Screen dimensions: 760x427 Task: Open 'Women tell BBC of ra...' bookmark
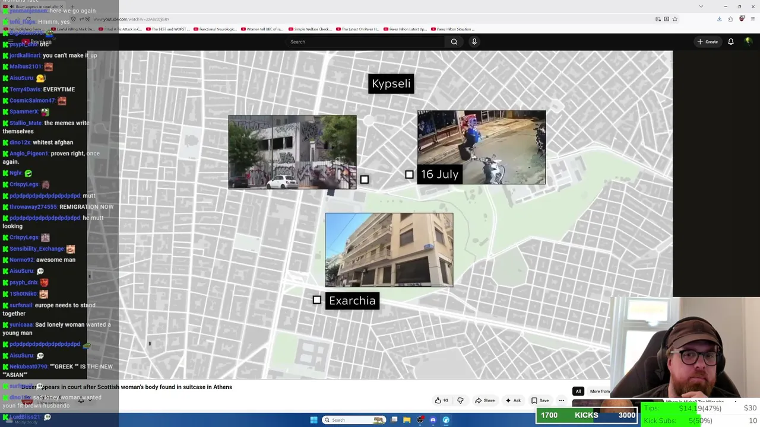(x=262, y=29)
